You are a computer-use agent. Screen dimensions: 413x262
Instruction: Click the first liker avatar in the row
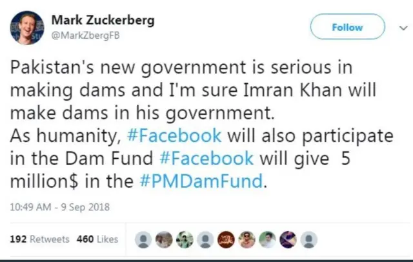click(x=144, y=239)
